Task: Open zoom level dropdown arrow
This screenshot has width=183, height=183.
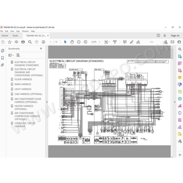Action: (100, 42)
